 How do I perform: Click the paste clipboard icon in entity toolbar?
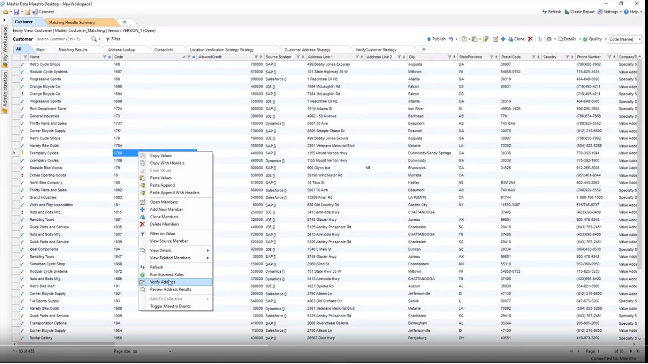tap(474, 39)
